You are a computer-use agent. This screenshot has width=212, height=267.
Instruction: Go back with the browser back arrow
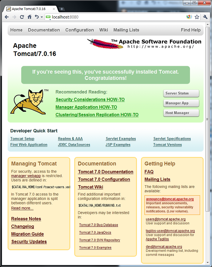point(7,17)
